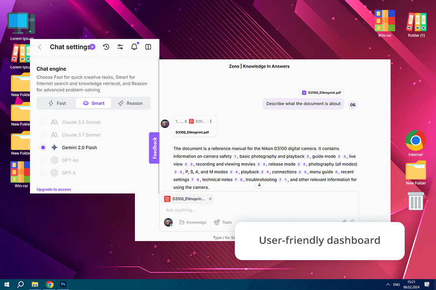Toggle the split panel layout icon
This screenshot has height=290, width=436.
(x=148, y=47)
